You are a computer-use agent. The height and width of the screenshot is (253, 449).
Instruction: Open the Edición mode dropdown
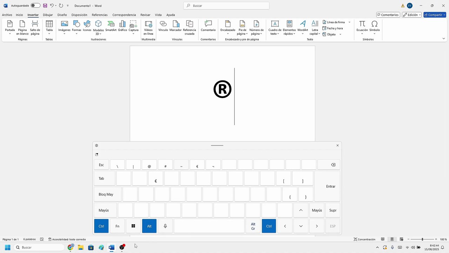pyautogui.click(x=412, y=15)
